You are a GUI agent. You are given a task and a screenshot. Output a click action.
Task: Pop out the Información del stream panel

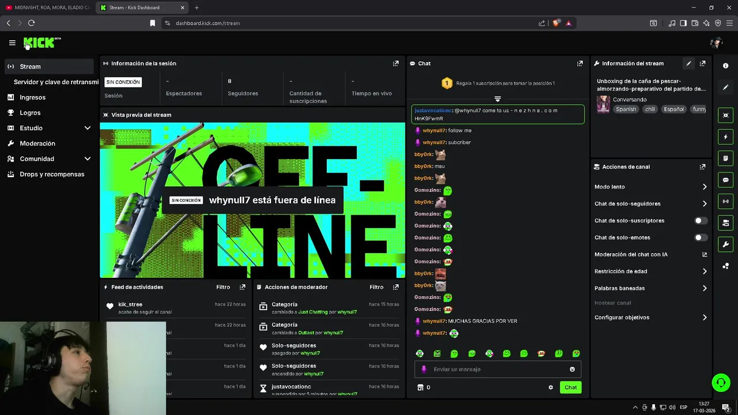[702, 63]
